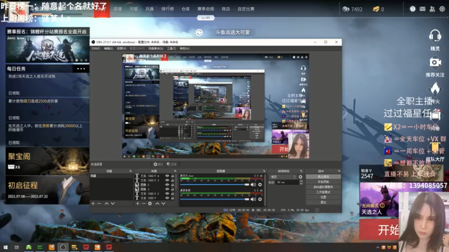Screen dimensions: 449x252
Task: Open the transition properties gear icon
Action: point(300,177)
